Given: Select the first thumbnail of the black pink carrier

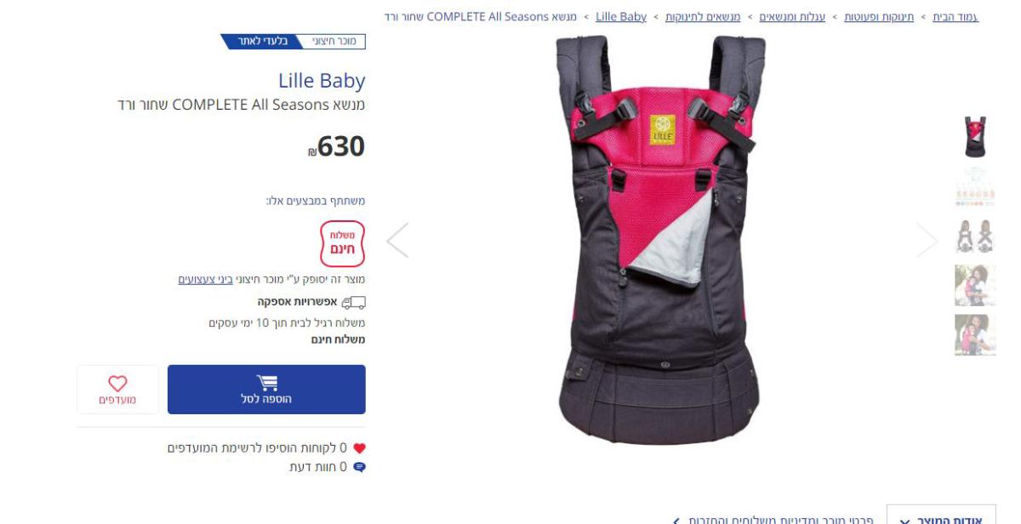Looking at the screenshot, I should pos(975,137).
